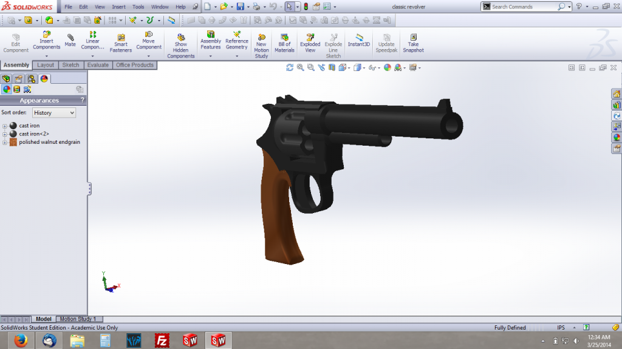
Task: Switch to the Evaluate tab
Action: coord(98,65)
